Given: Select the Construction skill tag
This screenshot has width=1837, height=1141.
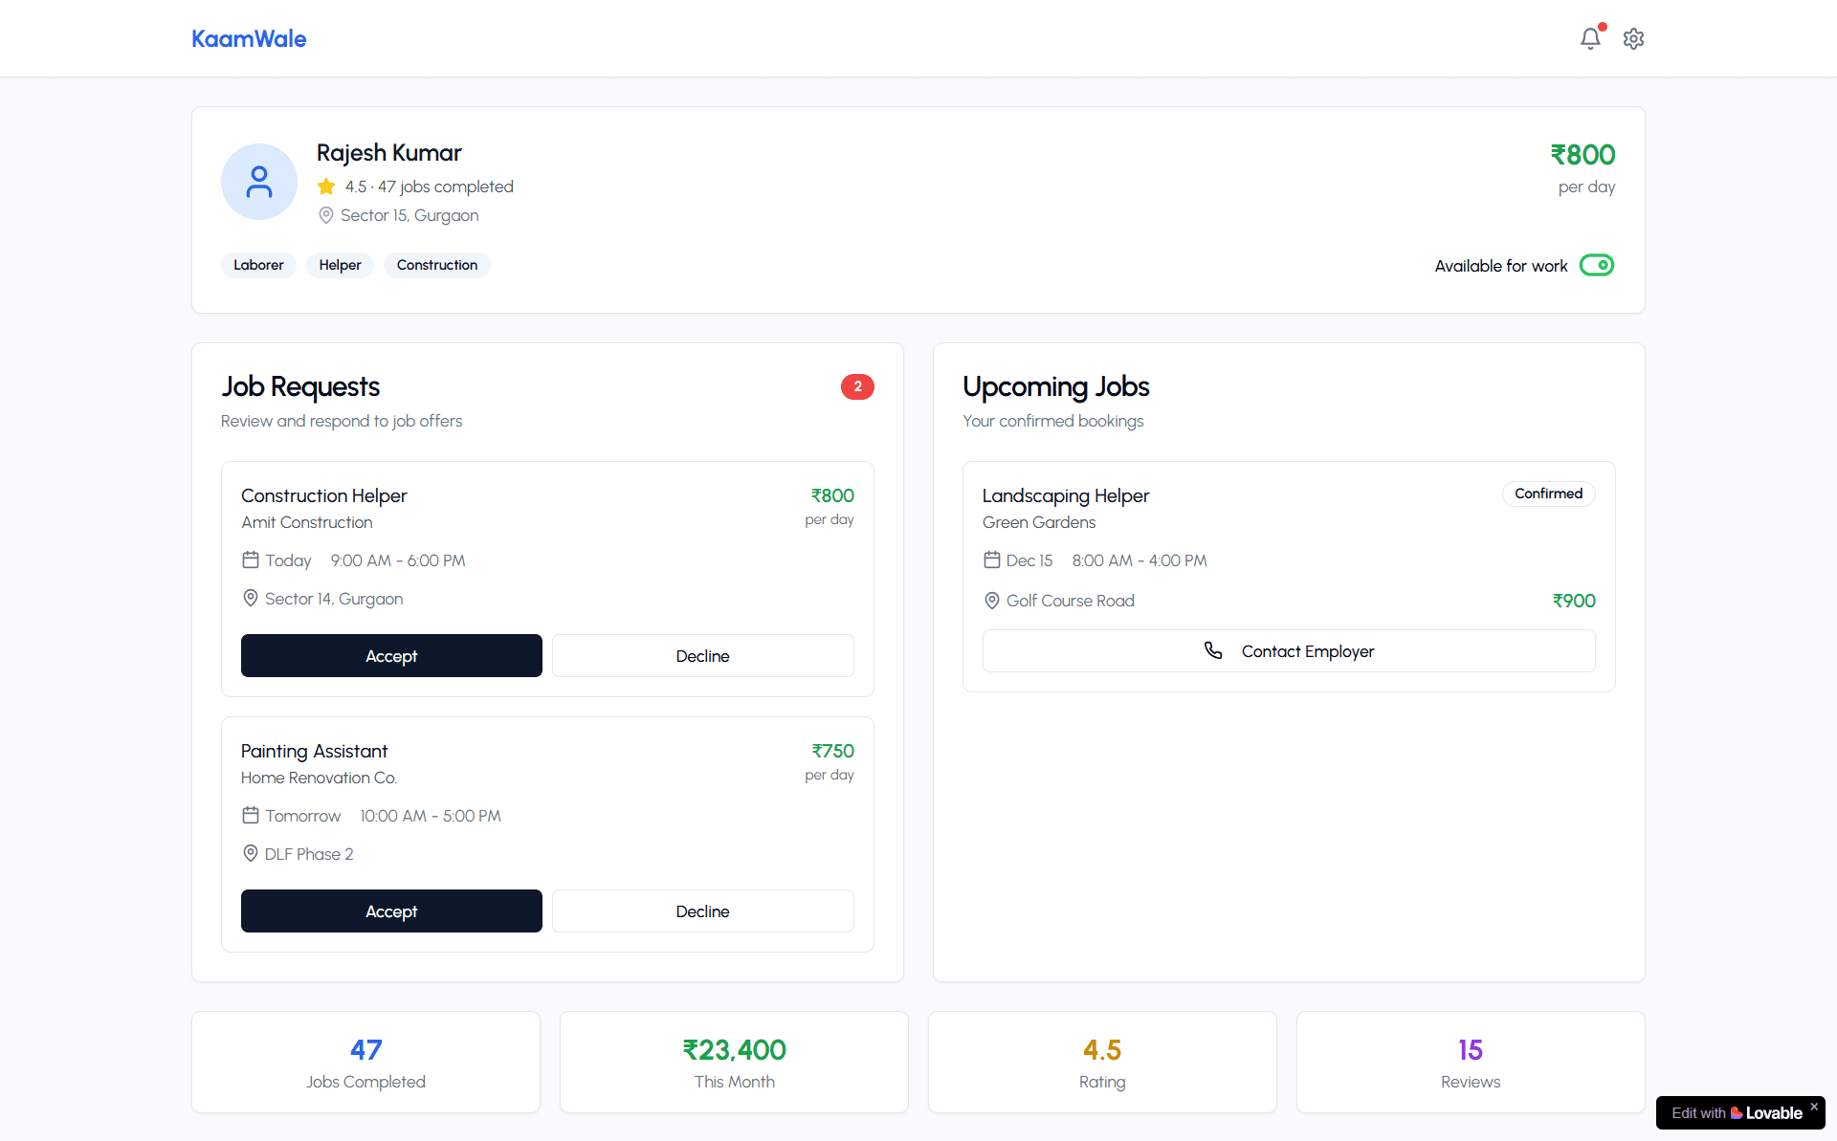Looking at the screenshot, I should click(436, 265).
